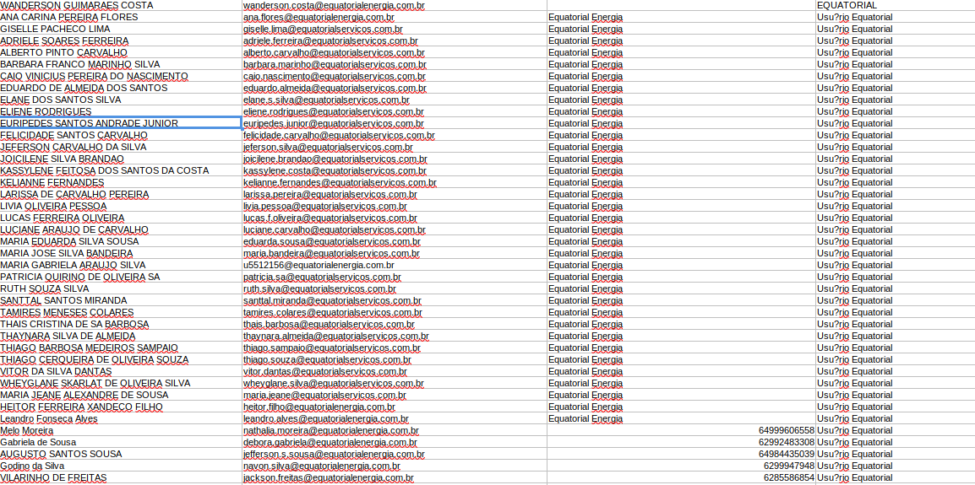Screen dimensions: 975x485
Task: Select email nathalia.moreira@equatorialenergia.com.br
Action: click(331, 430)
